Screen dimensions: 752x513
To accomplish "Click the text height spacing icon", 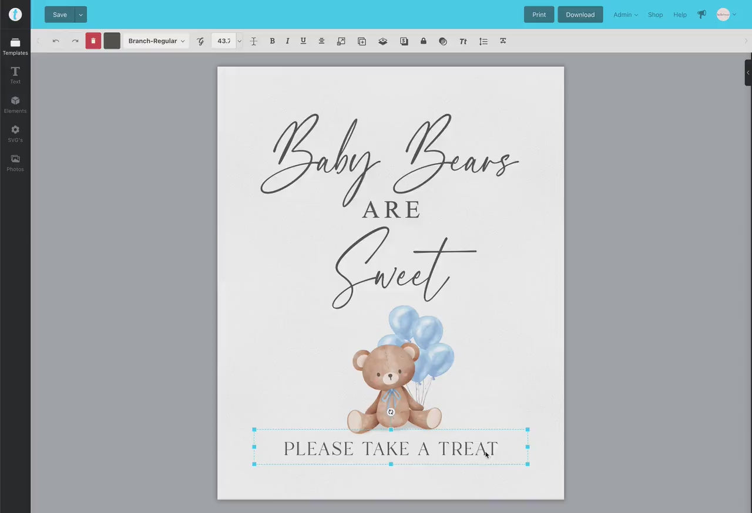I will tap(254, 41).
